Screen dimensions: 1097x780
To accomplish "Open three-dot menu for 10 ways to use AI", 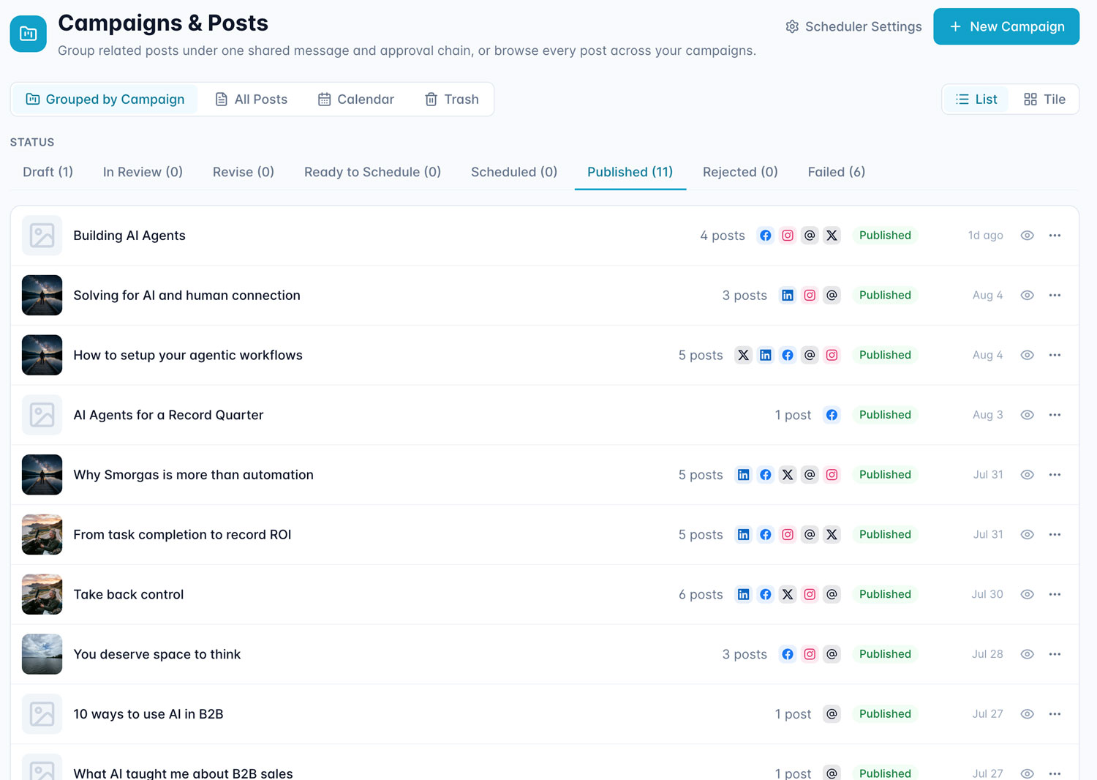I will pos(1055,714).
